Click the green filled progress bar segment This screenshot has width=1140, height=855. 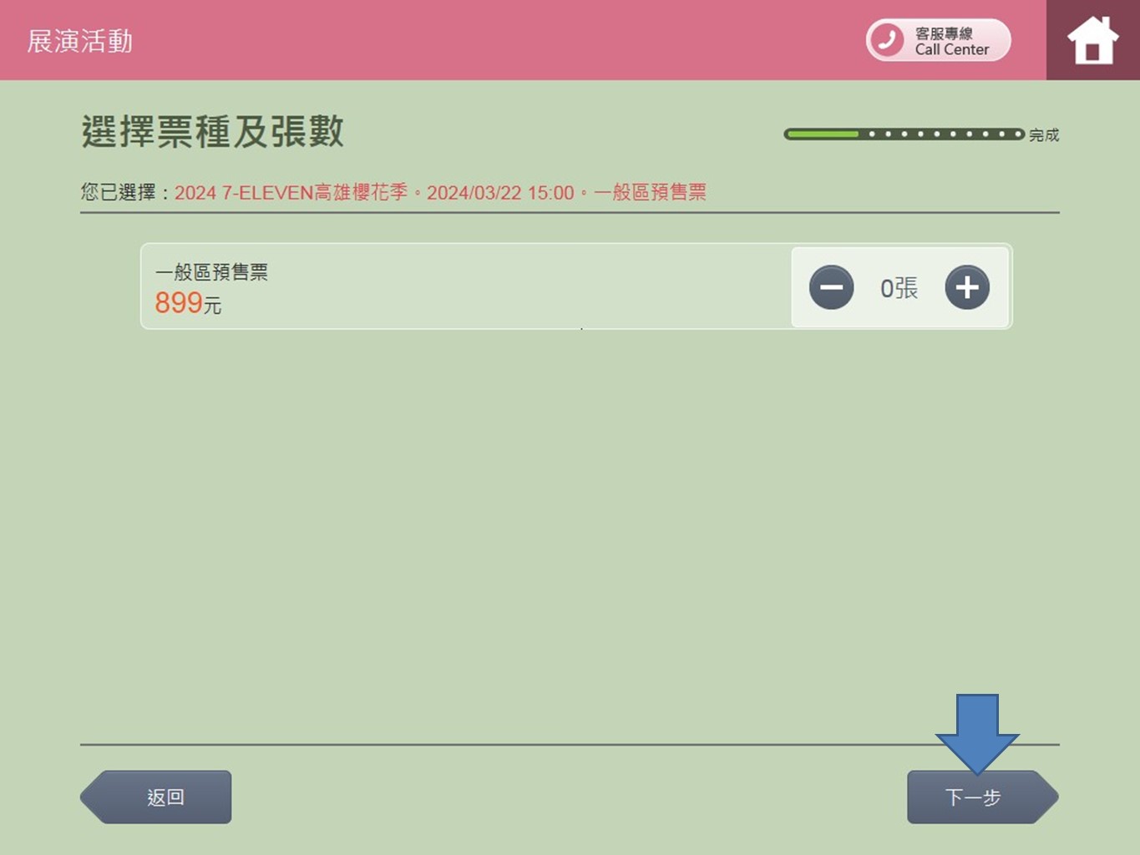[x=823, y=134]
